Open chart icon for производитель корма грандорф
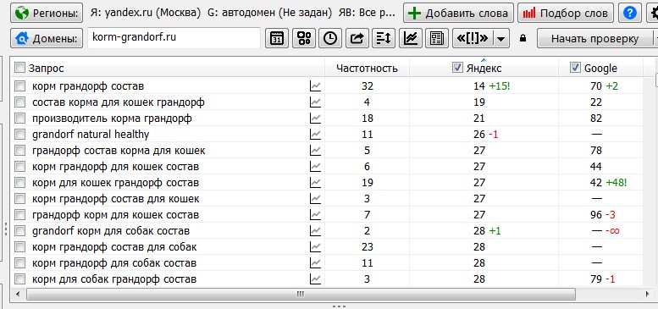Image resolution: width=658 pixels, height=309 pixels. point(315,119)
